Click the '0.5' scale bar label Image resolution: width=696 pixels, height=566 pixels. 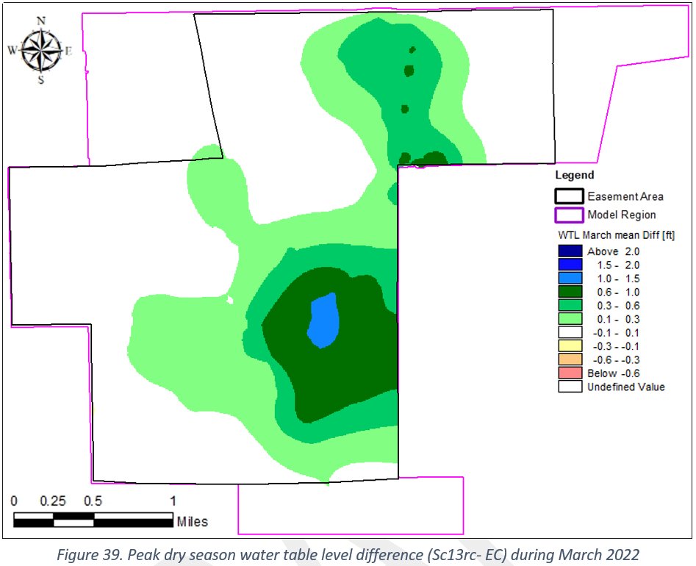click(93, 501)
